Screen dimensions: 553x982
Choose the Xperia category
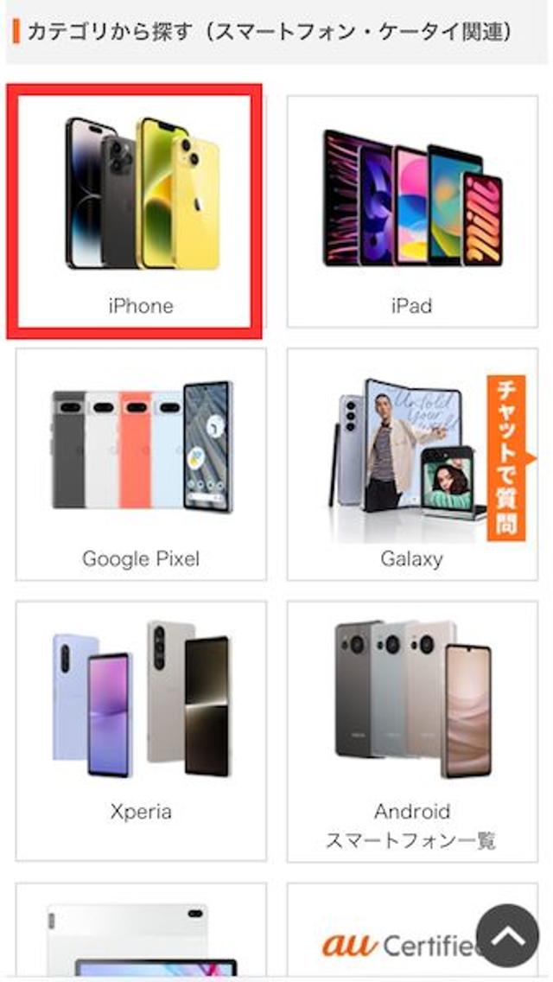click(141, 730)
